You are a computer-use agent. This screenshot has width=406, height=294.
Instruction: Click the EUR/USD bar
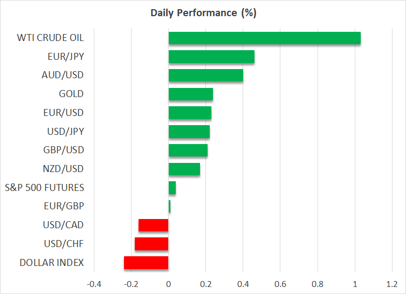[x=190, y=113]
